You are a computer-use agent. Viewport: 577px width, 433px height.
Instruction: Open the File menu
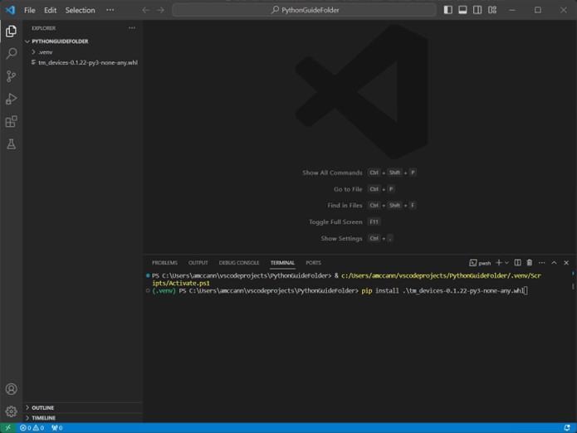(x=29, y=10)
